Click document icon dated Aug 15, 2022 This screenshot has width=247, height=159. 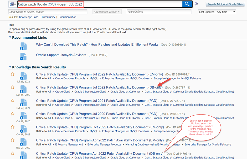coord(23,89)
